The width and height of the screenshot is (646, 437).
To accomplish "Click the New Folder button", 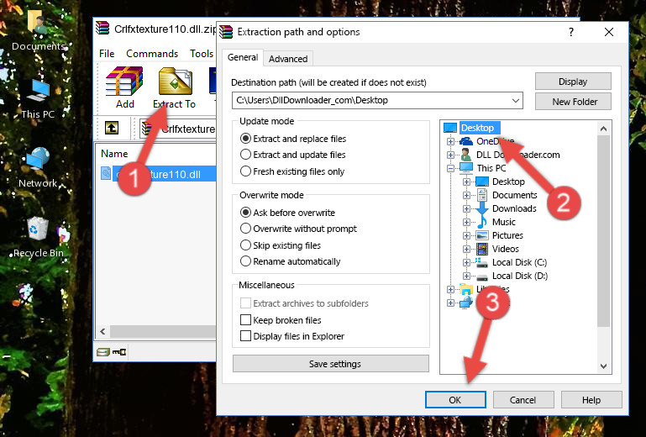I will click(573, 102).
